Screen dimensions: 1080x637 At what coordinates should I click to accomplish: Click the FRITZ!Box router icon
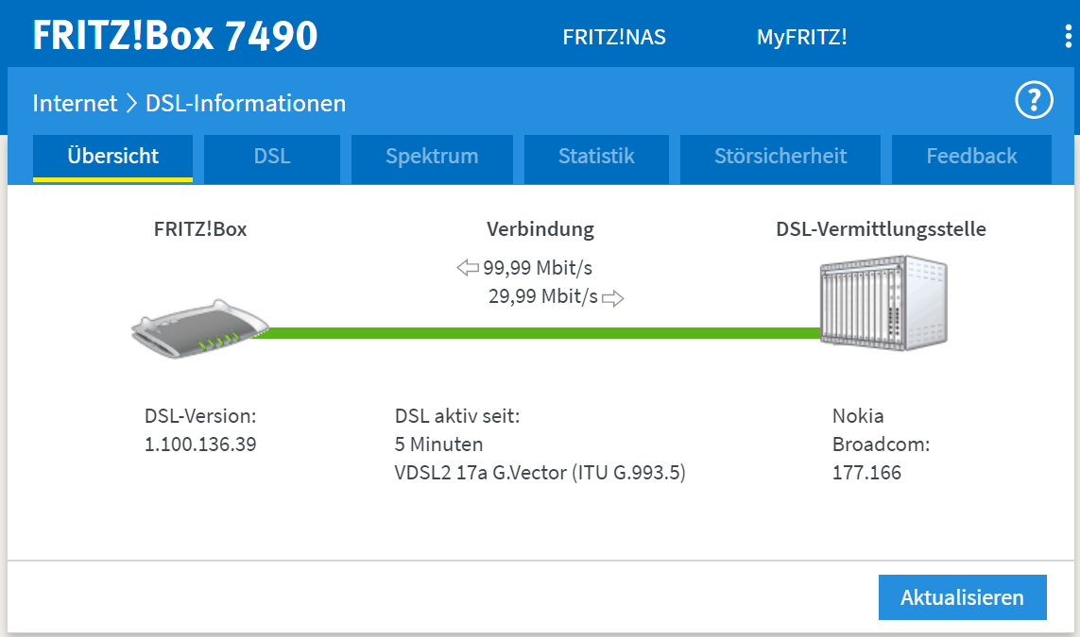point(200,329)
